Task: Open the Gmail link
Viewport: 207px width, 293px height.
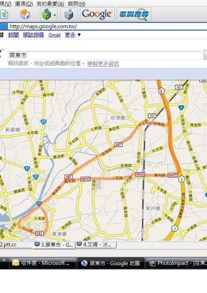Action: (54, 35)
